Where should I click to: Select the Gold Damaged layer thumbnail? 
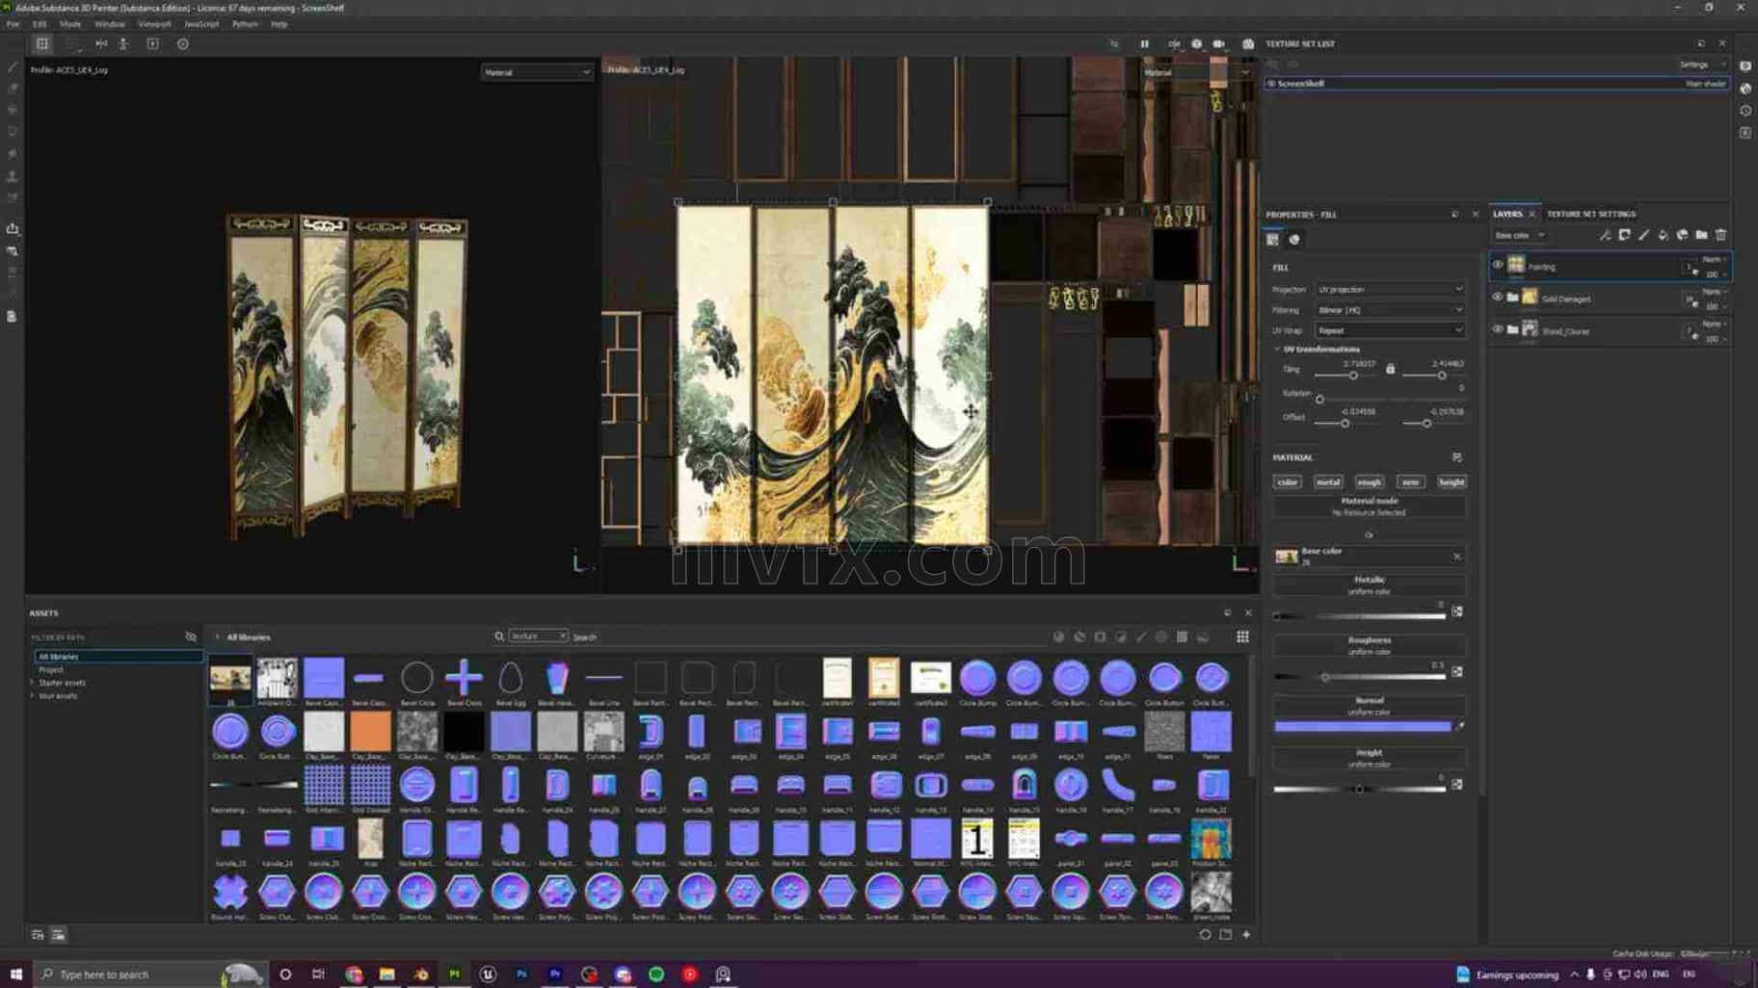pos(1531,298)
